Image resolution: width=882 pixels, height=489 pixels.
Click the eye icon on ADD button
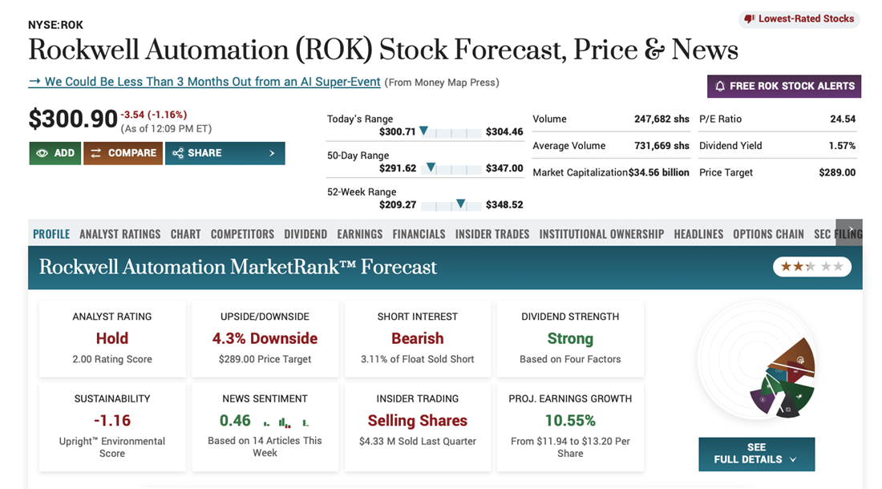[42, 153]
